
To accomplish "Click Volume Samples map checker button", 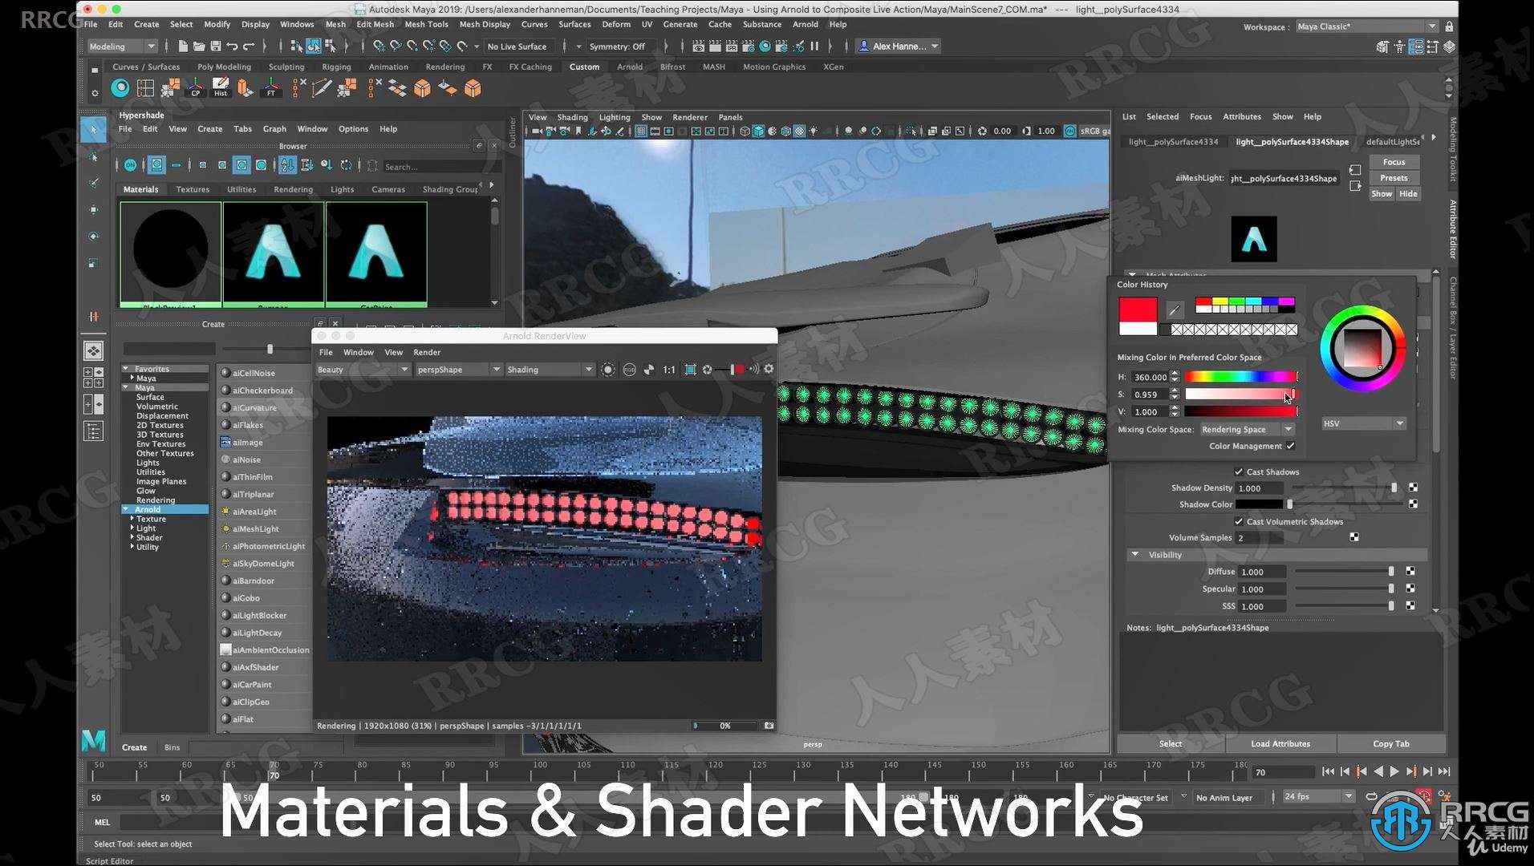I will pos(1354,537).
